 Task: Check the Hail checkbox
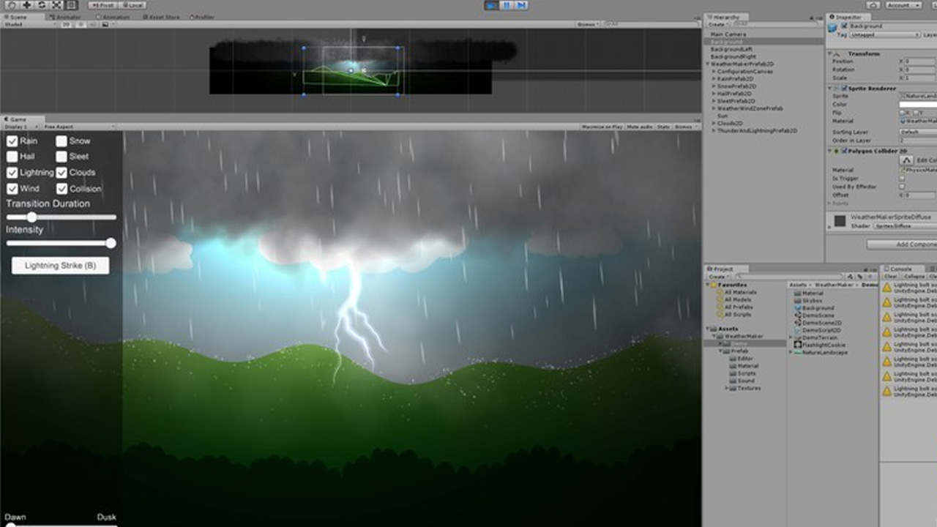coord(12,157)
